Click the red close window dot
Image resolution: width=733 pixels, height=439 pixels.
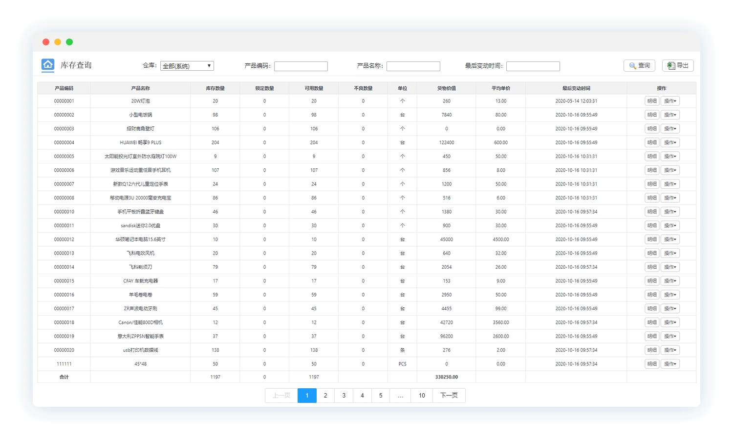coord(46,42)
